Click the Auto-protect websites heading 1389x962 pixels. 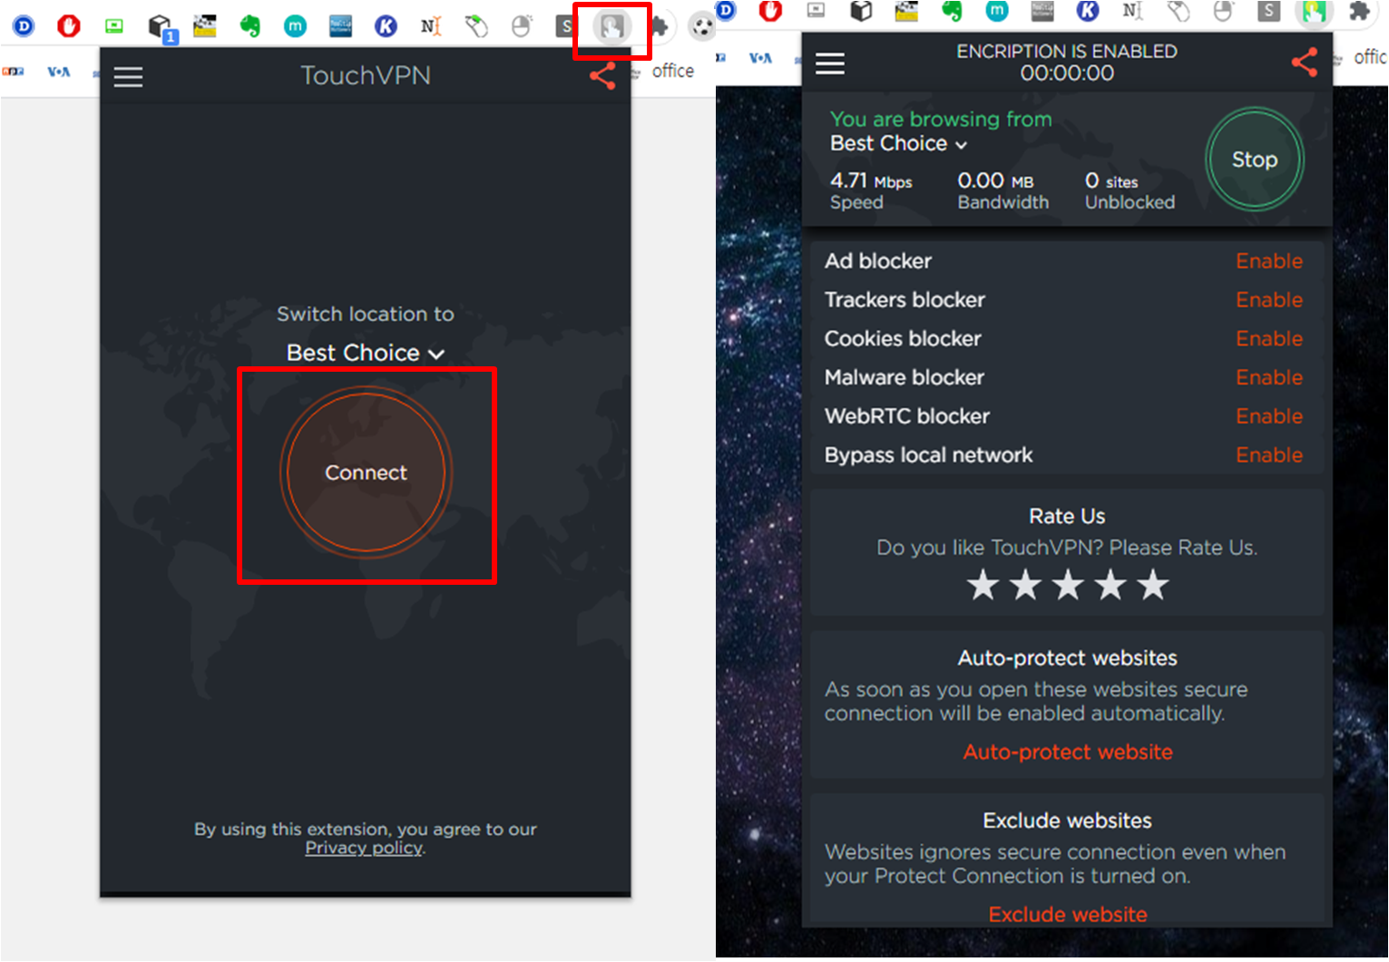(x=1068, y=658)
